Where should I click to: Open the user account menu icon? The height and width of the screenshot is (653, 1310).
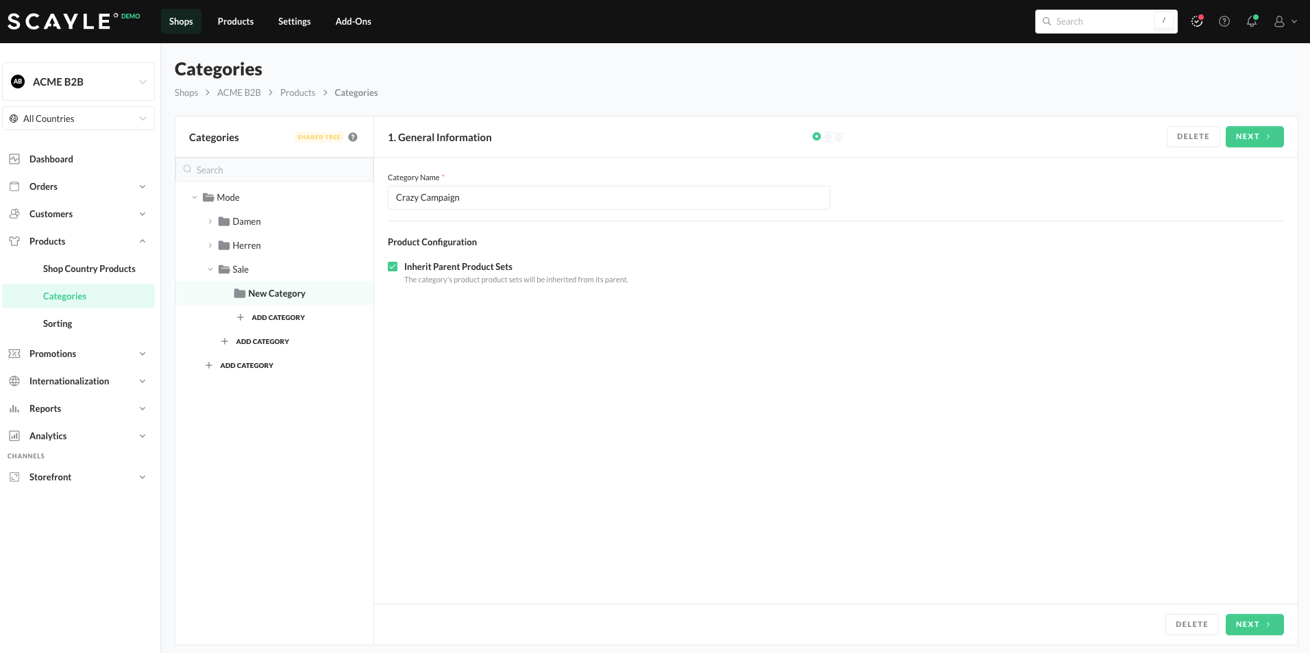(1278, 21)
